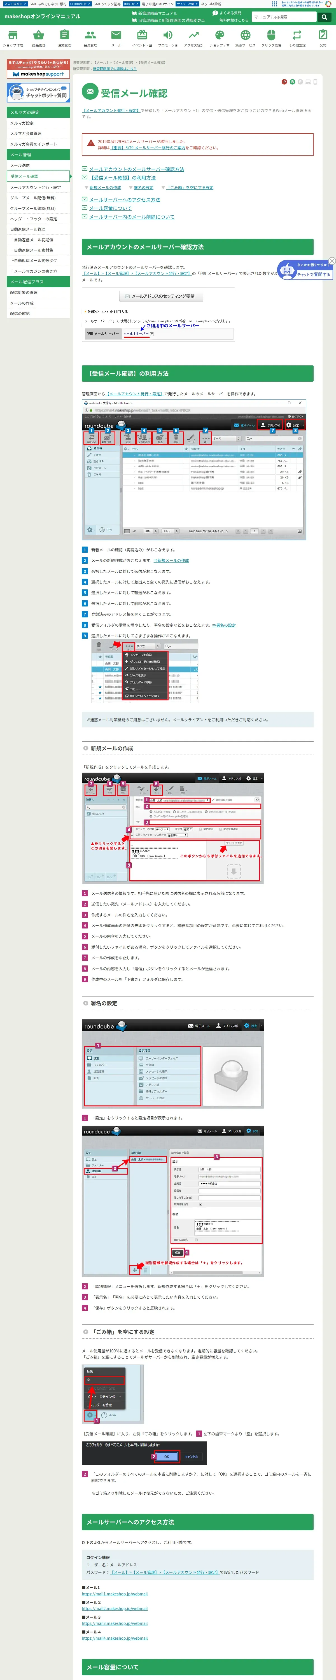Screen dimensions: 336x1680
Task: Jump to 【受信メール確認】の利用方法 anchor
Action: pyautogui.click(x=122, y=178)
